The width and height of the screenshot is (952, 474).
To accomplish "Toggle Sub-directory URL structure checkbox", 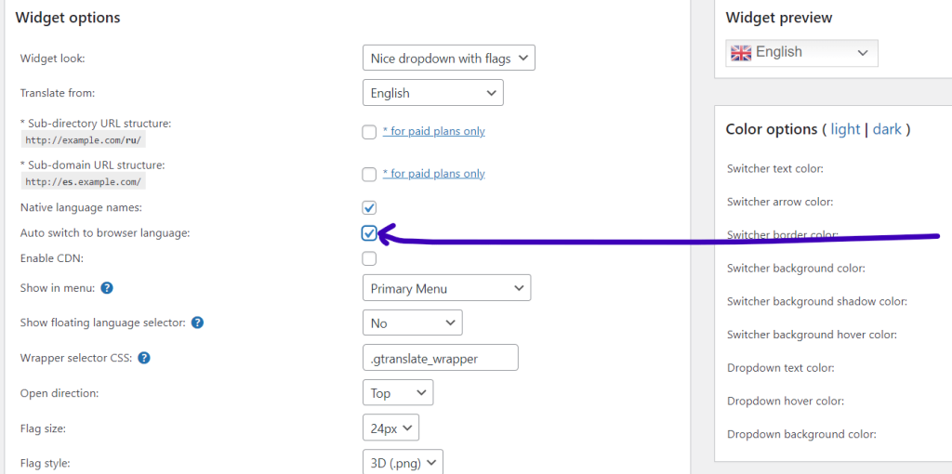I will [369, 132].
